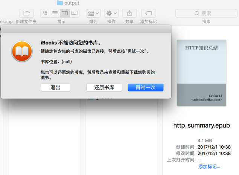The height and width of the screenshot is (175, 239).
Task: Switch Finder to cover flow view
Action: [x=75, y=13]
